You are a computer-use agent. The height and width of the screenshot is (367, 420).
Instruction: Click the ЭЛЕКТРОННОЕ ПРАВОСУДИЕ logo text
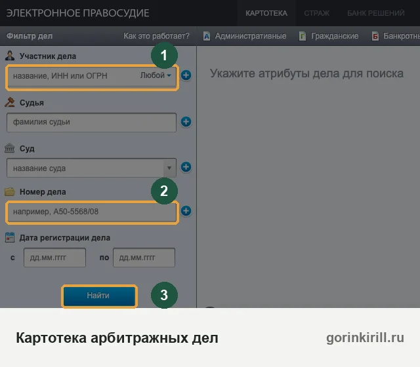pos(77,13)
